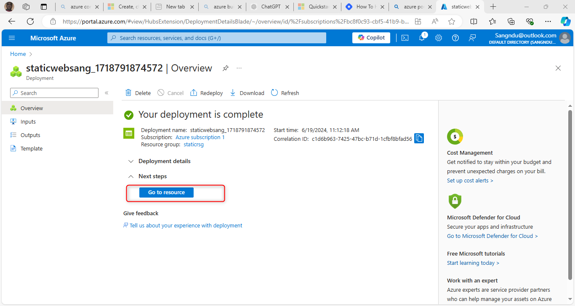Click the browser address bar URL
Viewport: 575px width, 306px height.
[236, 21]
